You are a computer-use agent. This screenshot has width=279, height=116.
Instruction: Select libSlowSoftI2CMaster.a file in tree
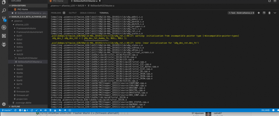(x=28, y=62)
